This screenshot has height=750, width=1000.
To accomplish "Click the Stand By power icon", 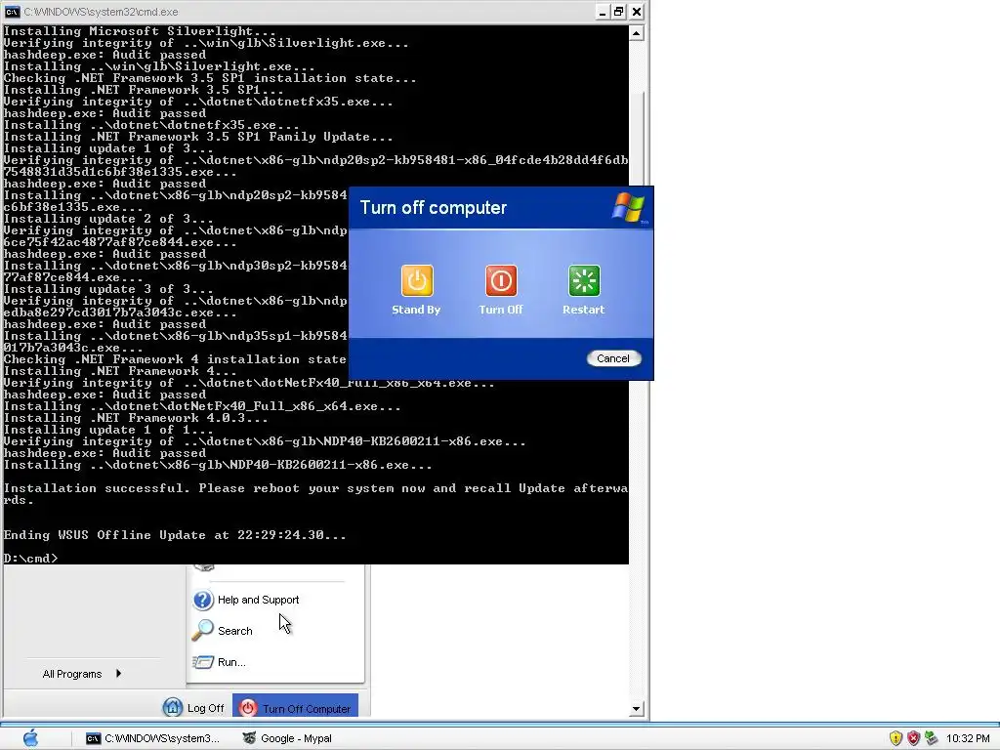I will [x=417, y=280].
